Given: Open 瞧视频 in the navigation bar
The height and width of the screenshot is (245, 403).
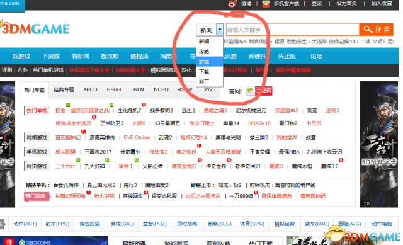Looking at the screenshot, I should coord(139,56).
